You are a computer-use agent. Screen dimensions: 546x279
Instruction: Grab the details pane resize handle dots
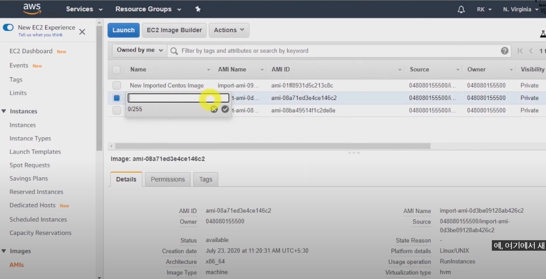[x=354, y=153]
